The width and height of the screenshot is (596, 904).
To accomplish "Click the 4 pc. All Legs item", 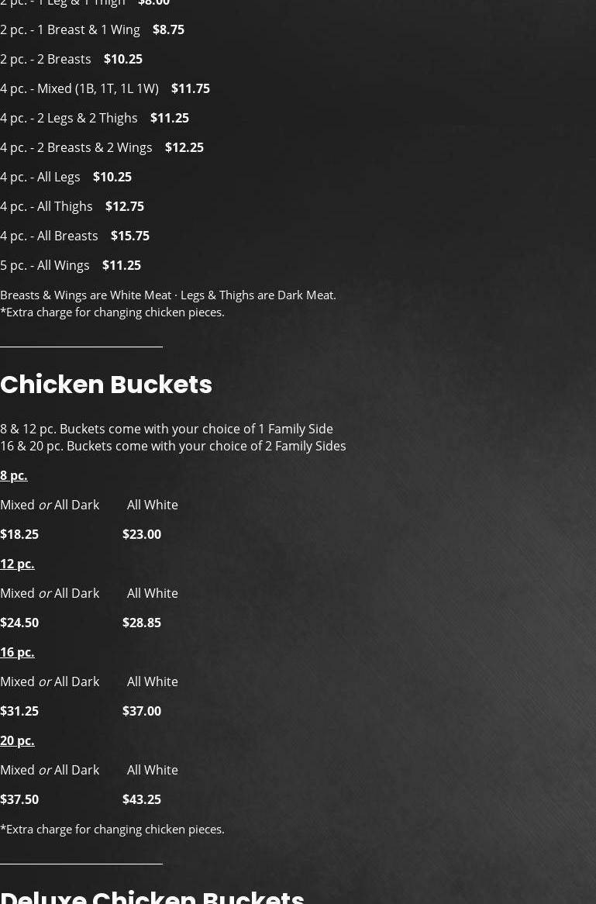I will (40, 177).
